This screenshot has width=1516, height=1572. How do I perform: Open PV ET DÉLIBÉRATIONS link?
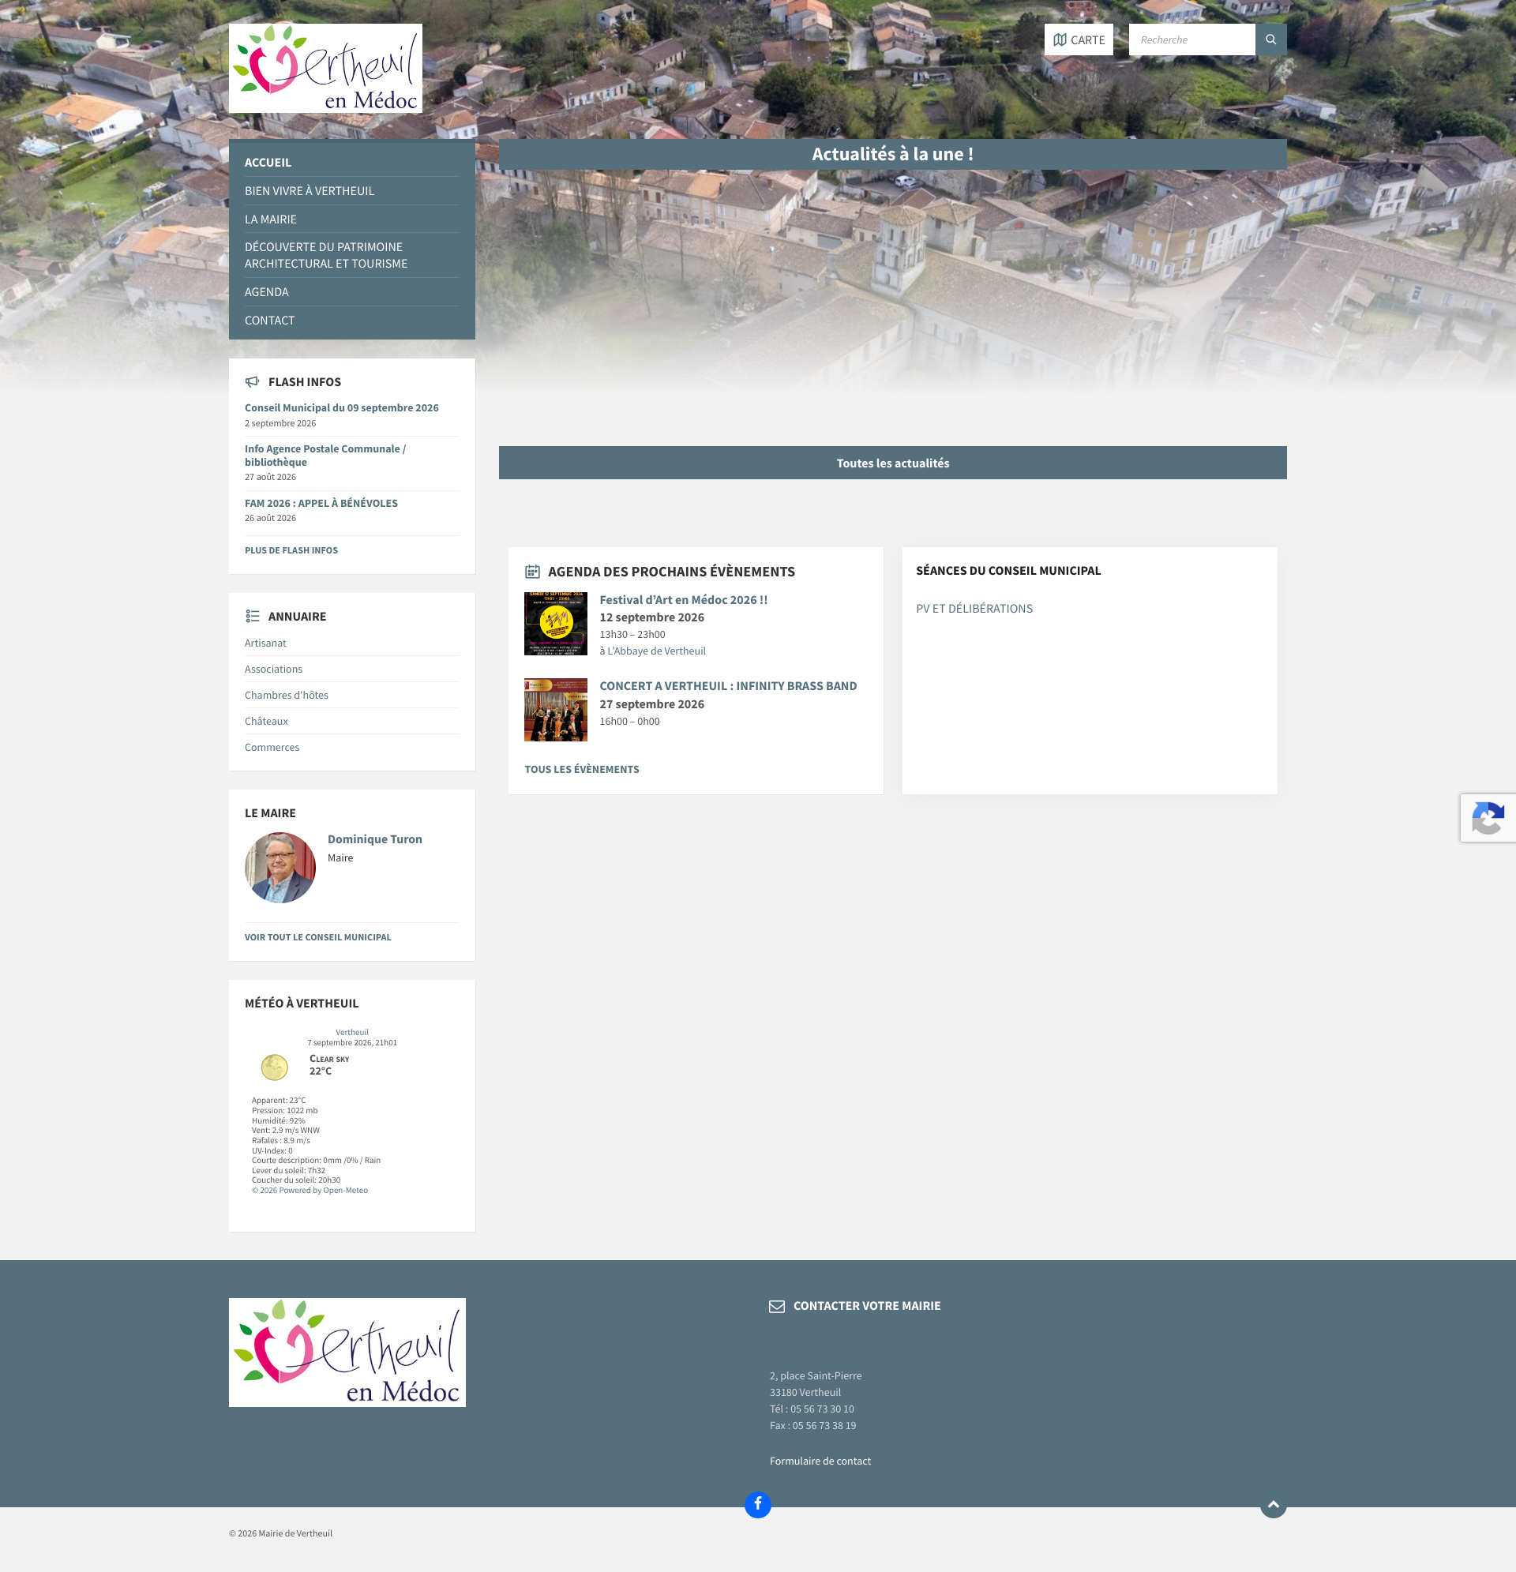click(x=974, y=608)
